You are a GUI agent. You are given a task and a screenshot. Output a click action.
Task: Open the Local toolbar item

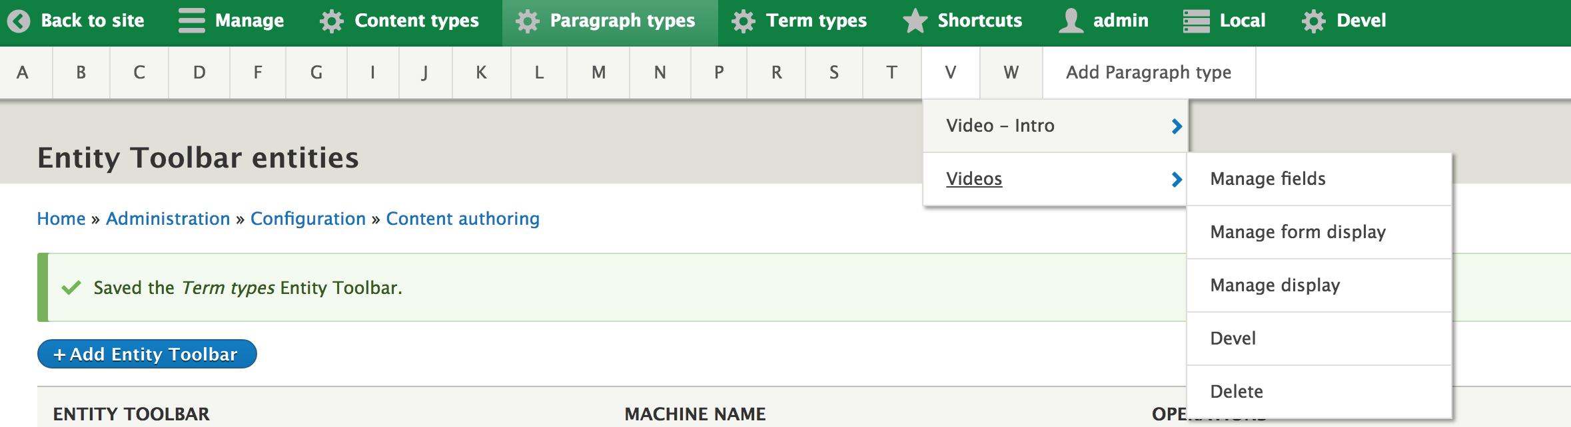tap(1243, 21)
